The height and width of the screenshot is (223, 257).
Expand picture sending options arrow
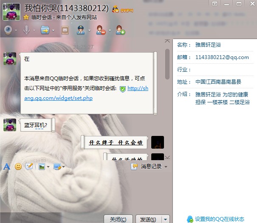(48, 167)
